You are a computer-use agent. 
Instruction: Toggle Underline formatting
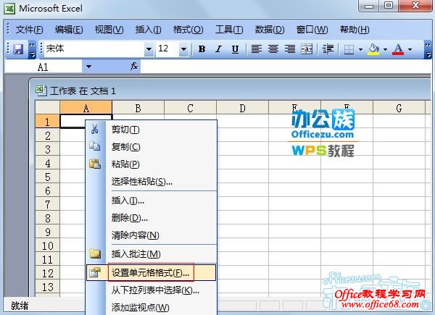tap(235, 49)
